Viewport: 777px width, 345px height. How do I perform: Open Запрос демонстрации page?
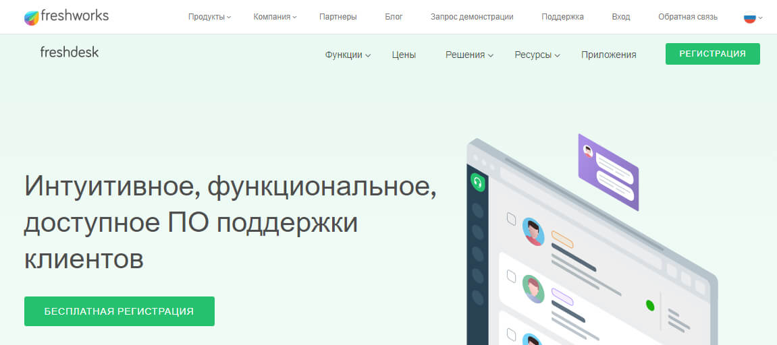coord(472,17)
